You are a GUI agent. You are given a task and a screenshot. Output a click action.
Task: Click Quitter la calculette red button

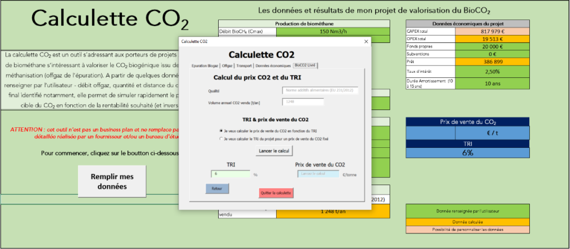[x=276, y=193]
